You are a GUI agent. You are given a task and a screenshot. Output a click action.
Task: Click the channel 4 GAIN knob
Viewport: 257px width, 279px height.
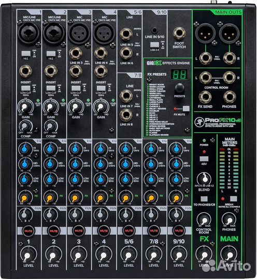click(x=101, y=107)
